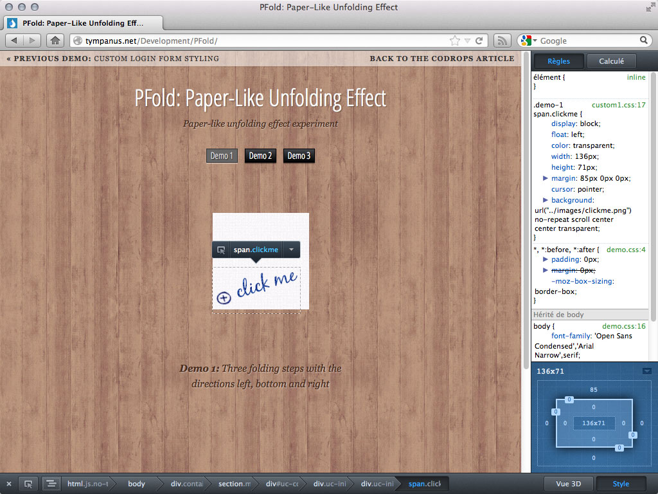This screenshot has height=494, width=658.
Task: Open the Demo 2 button
Action: point(260,156)
